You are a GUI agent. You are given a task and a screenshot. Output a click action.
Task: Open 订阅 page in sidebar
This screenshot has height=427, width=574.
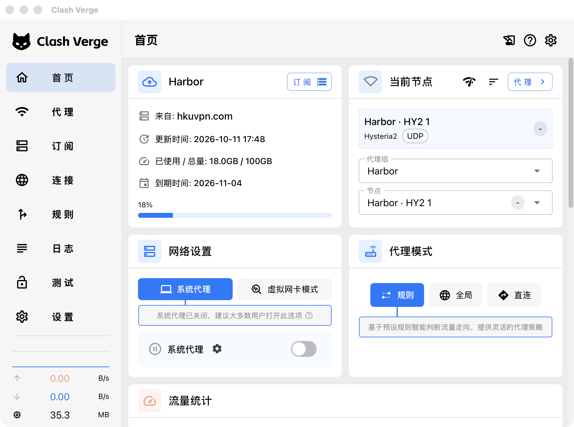(61, 146)
